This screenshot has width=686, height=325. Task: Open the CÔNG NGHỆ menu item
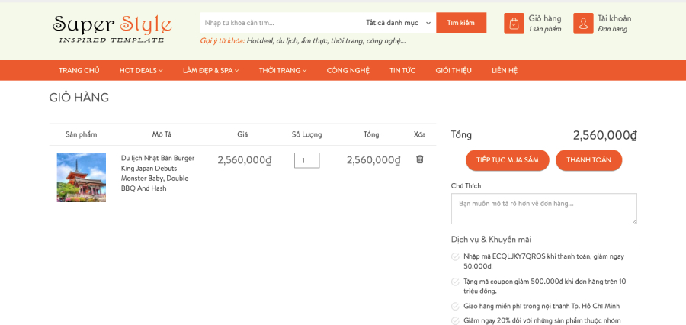(348, 70)
